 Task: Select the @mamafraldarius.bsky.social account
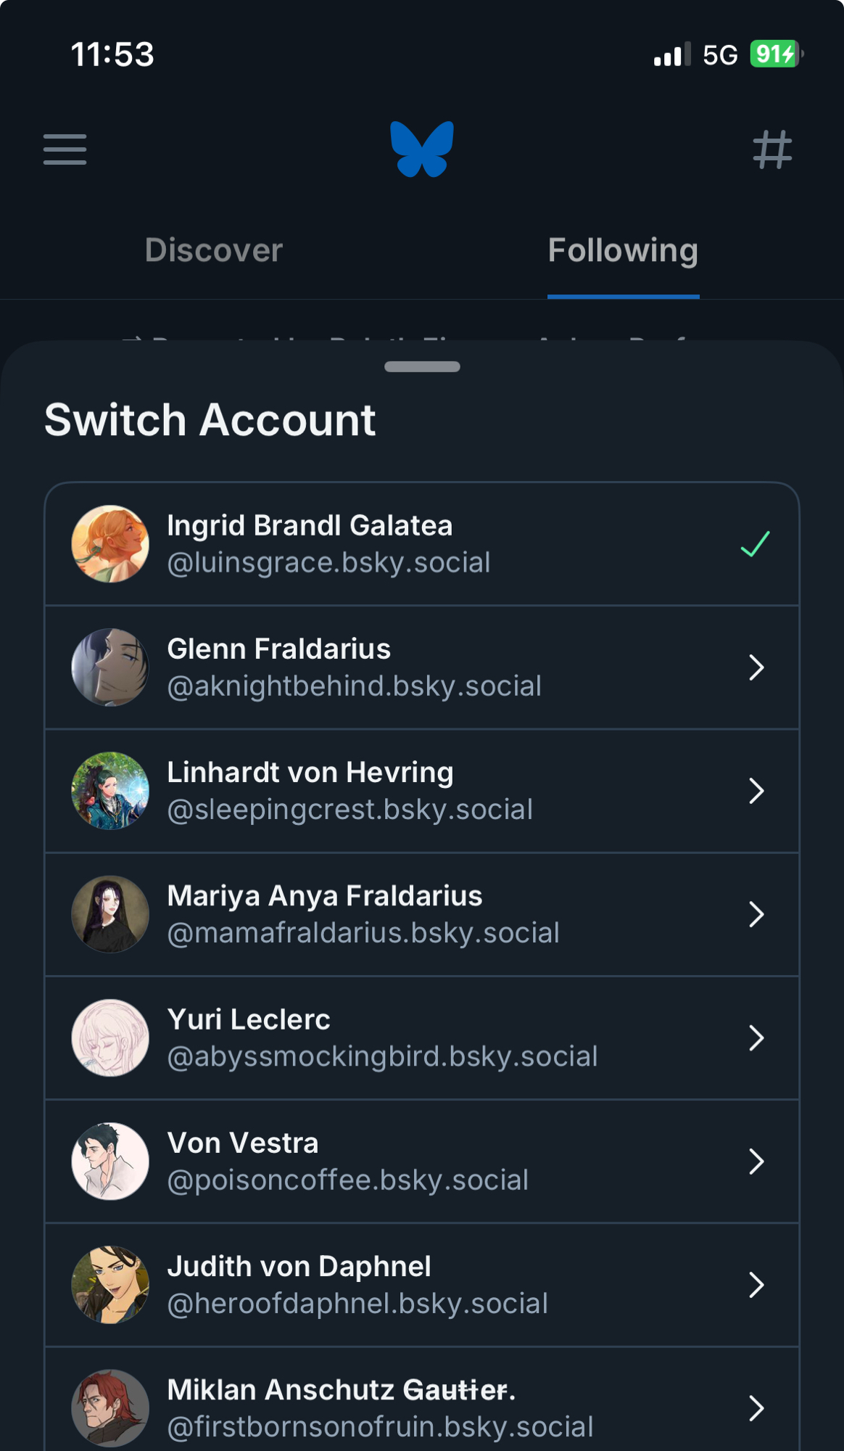[421, 914]
